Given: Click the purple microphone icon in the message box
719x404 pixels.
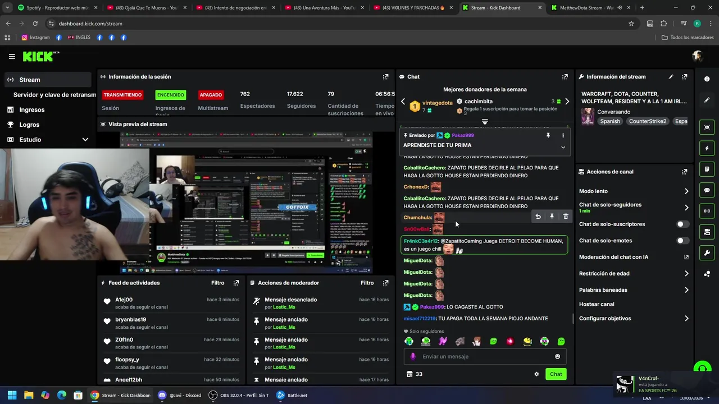Looking at the screenshot, I should pyautogui.click(x=413, y=356).
